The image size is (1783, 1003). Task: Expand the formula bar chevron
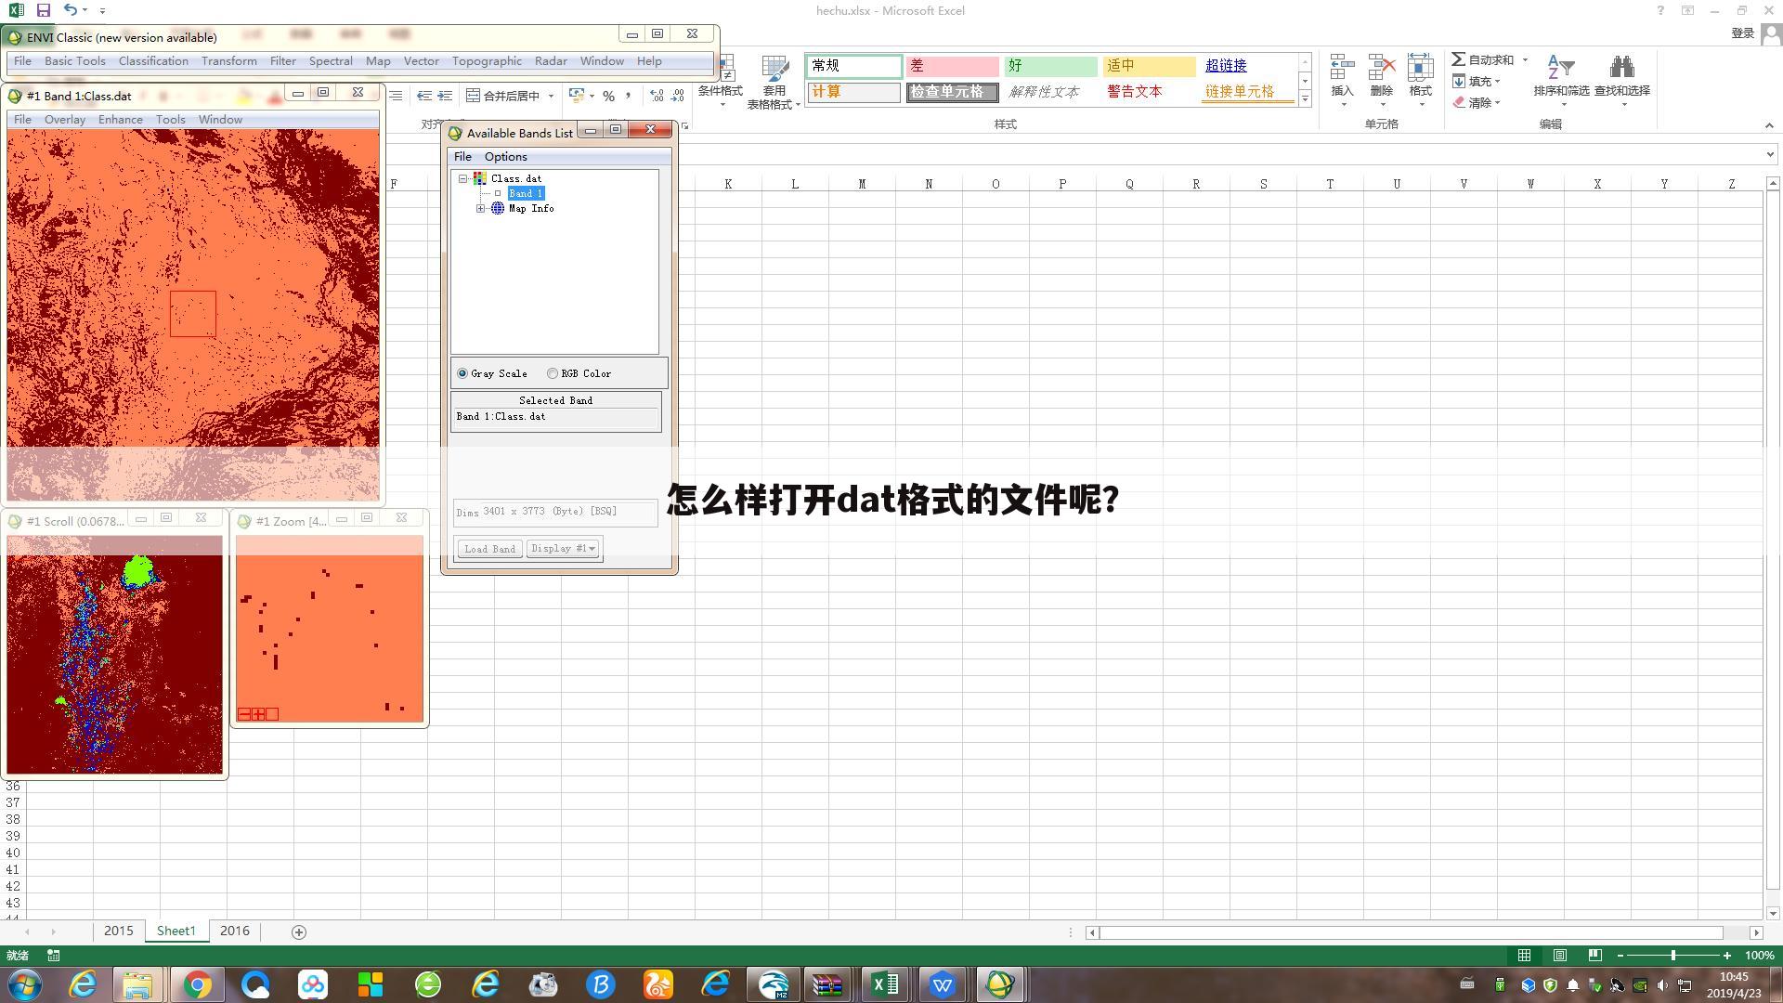[1770, 154]
